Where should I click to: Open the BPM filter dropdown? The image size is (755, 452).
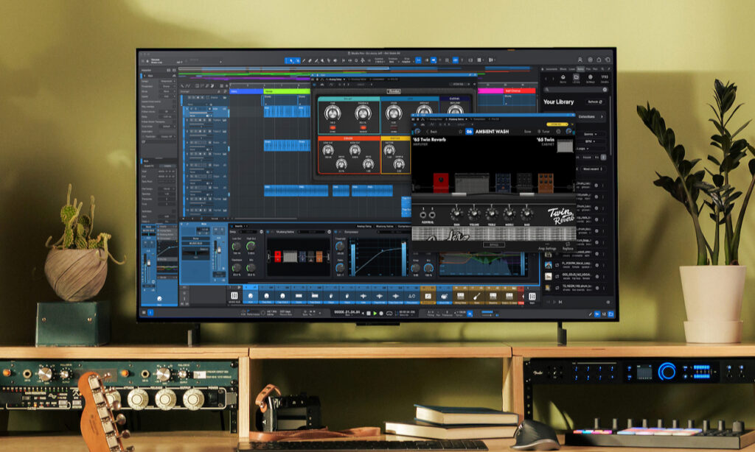590,140
